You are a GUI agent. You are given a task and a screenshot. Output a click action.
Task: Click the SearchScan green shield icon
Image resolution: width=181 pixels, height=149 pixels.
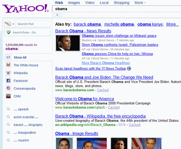(8, 32)
